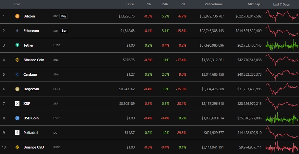Click the green Tether logo icon
Screen dimensions: 299x154
click(17, 45)
